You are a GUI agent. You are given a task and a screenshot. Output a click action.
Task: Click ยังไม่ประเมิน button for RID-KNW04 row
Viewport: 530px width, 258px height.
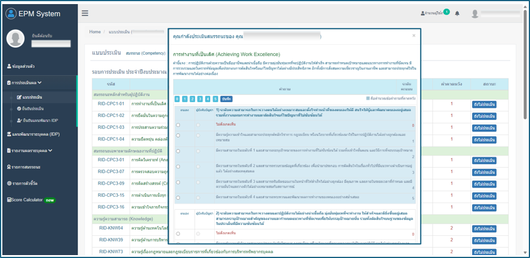pos(484,229)
